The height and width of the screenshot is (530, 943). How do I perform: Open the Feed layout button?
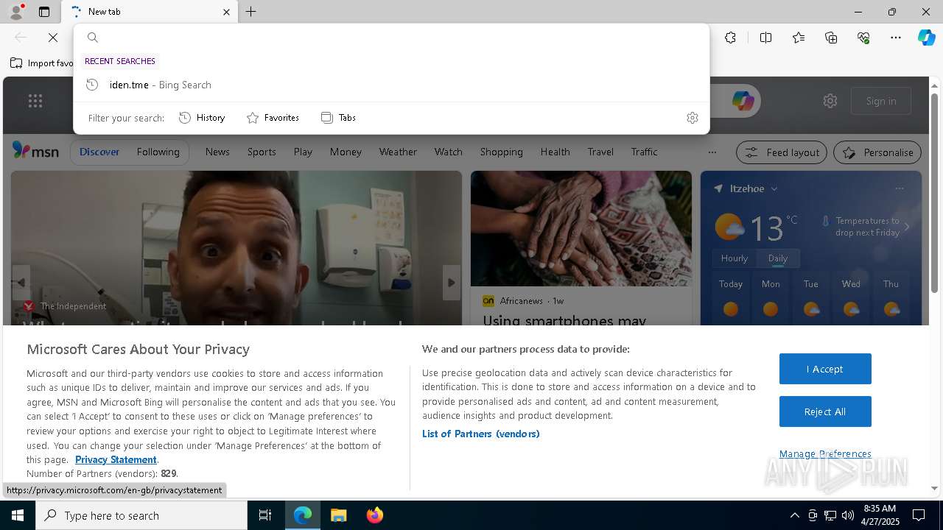[782, 152]
